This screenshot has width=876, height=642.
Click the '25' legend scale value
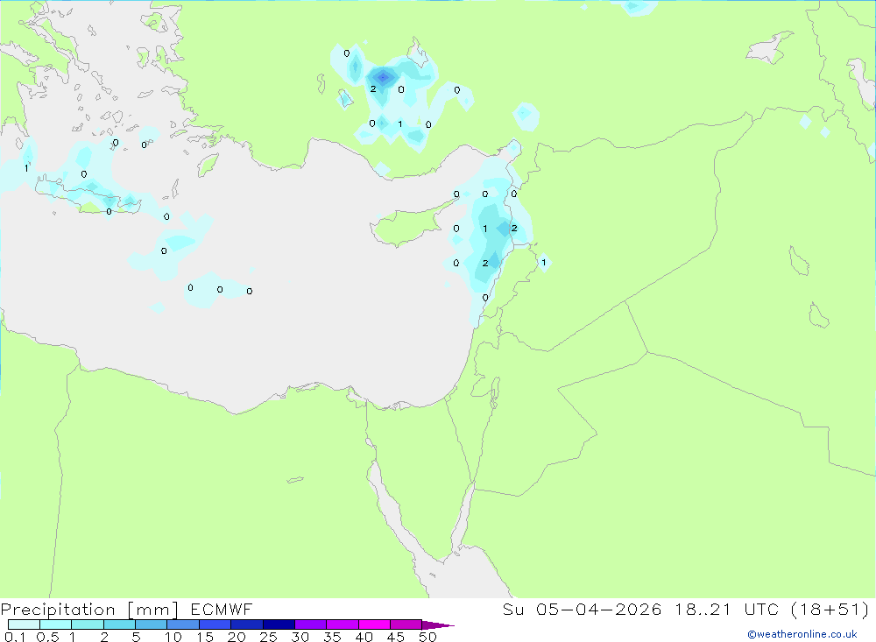click(x=268, y=637)
